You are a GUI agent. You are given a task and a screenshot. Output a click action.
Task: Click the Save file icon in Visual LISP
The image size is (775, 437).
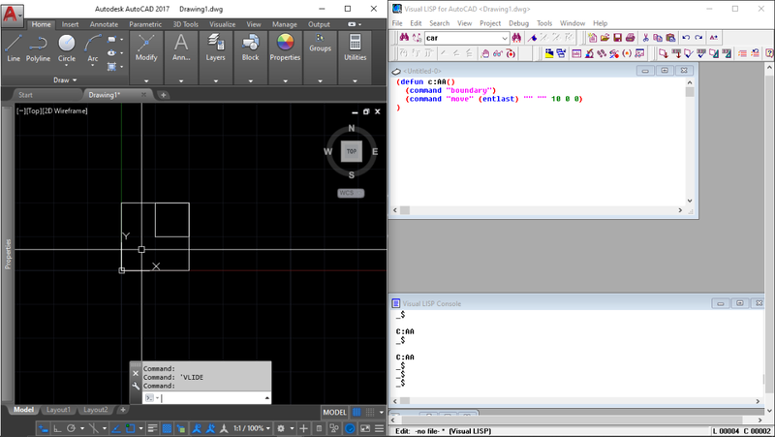pos(617,38)
